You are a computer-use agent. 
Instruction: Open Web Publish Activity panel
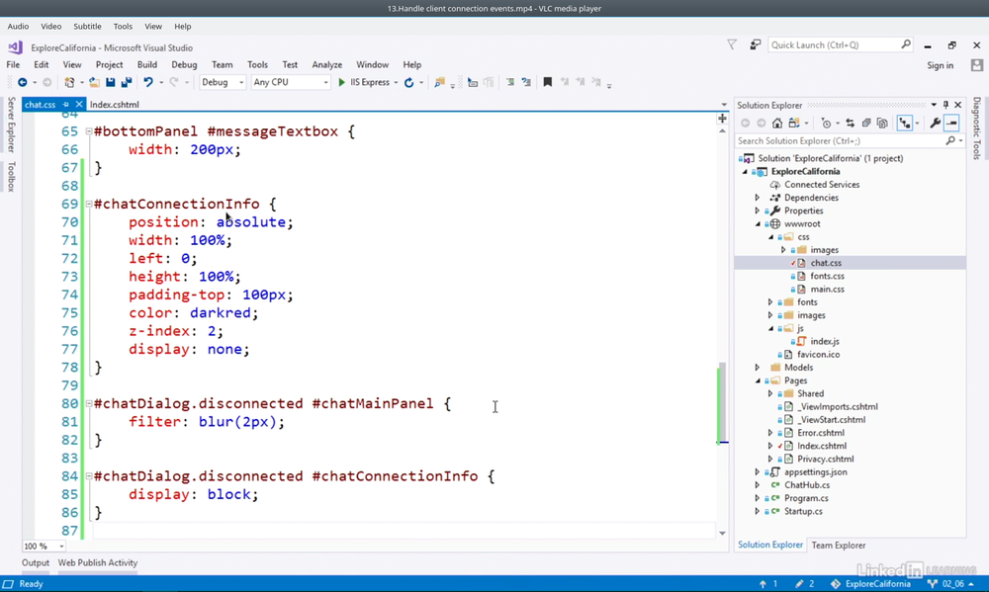98,563
